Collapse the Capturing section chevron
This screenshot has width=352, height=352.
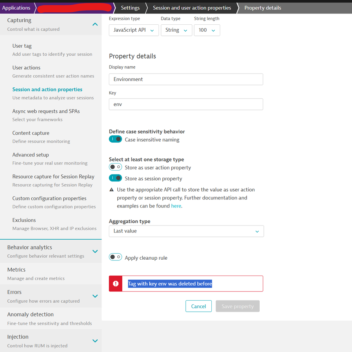95,24
